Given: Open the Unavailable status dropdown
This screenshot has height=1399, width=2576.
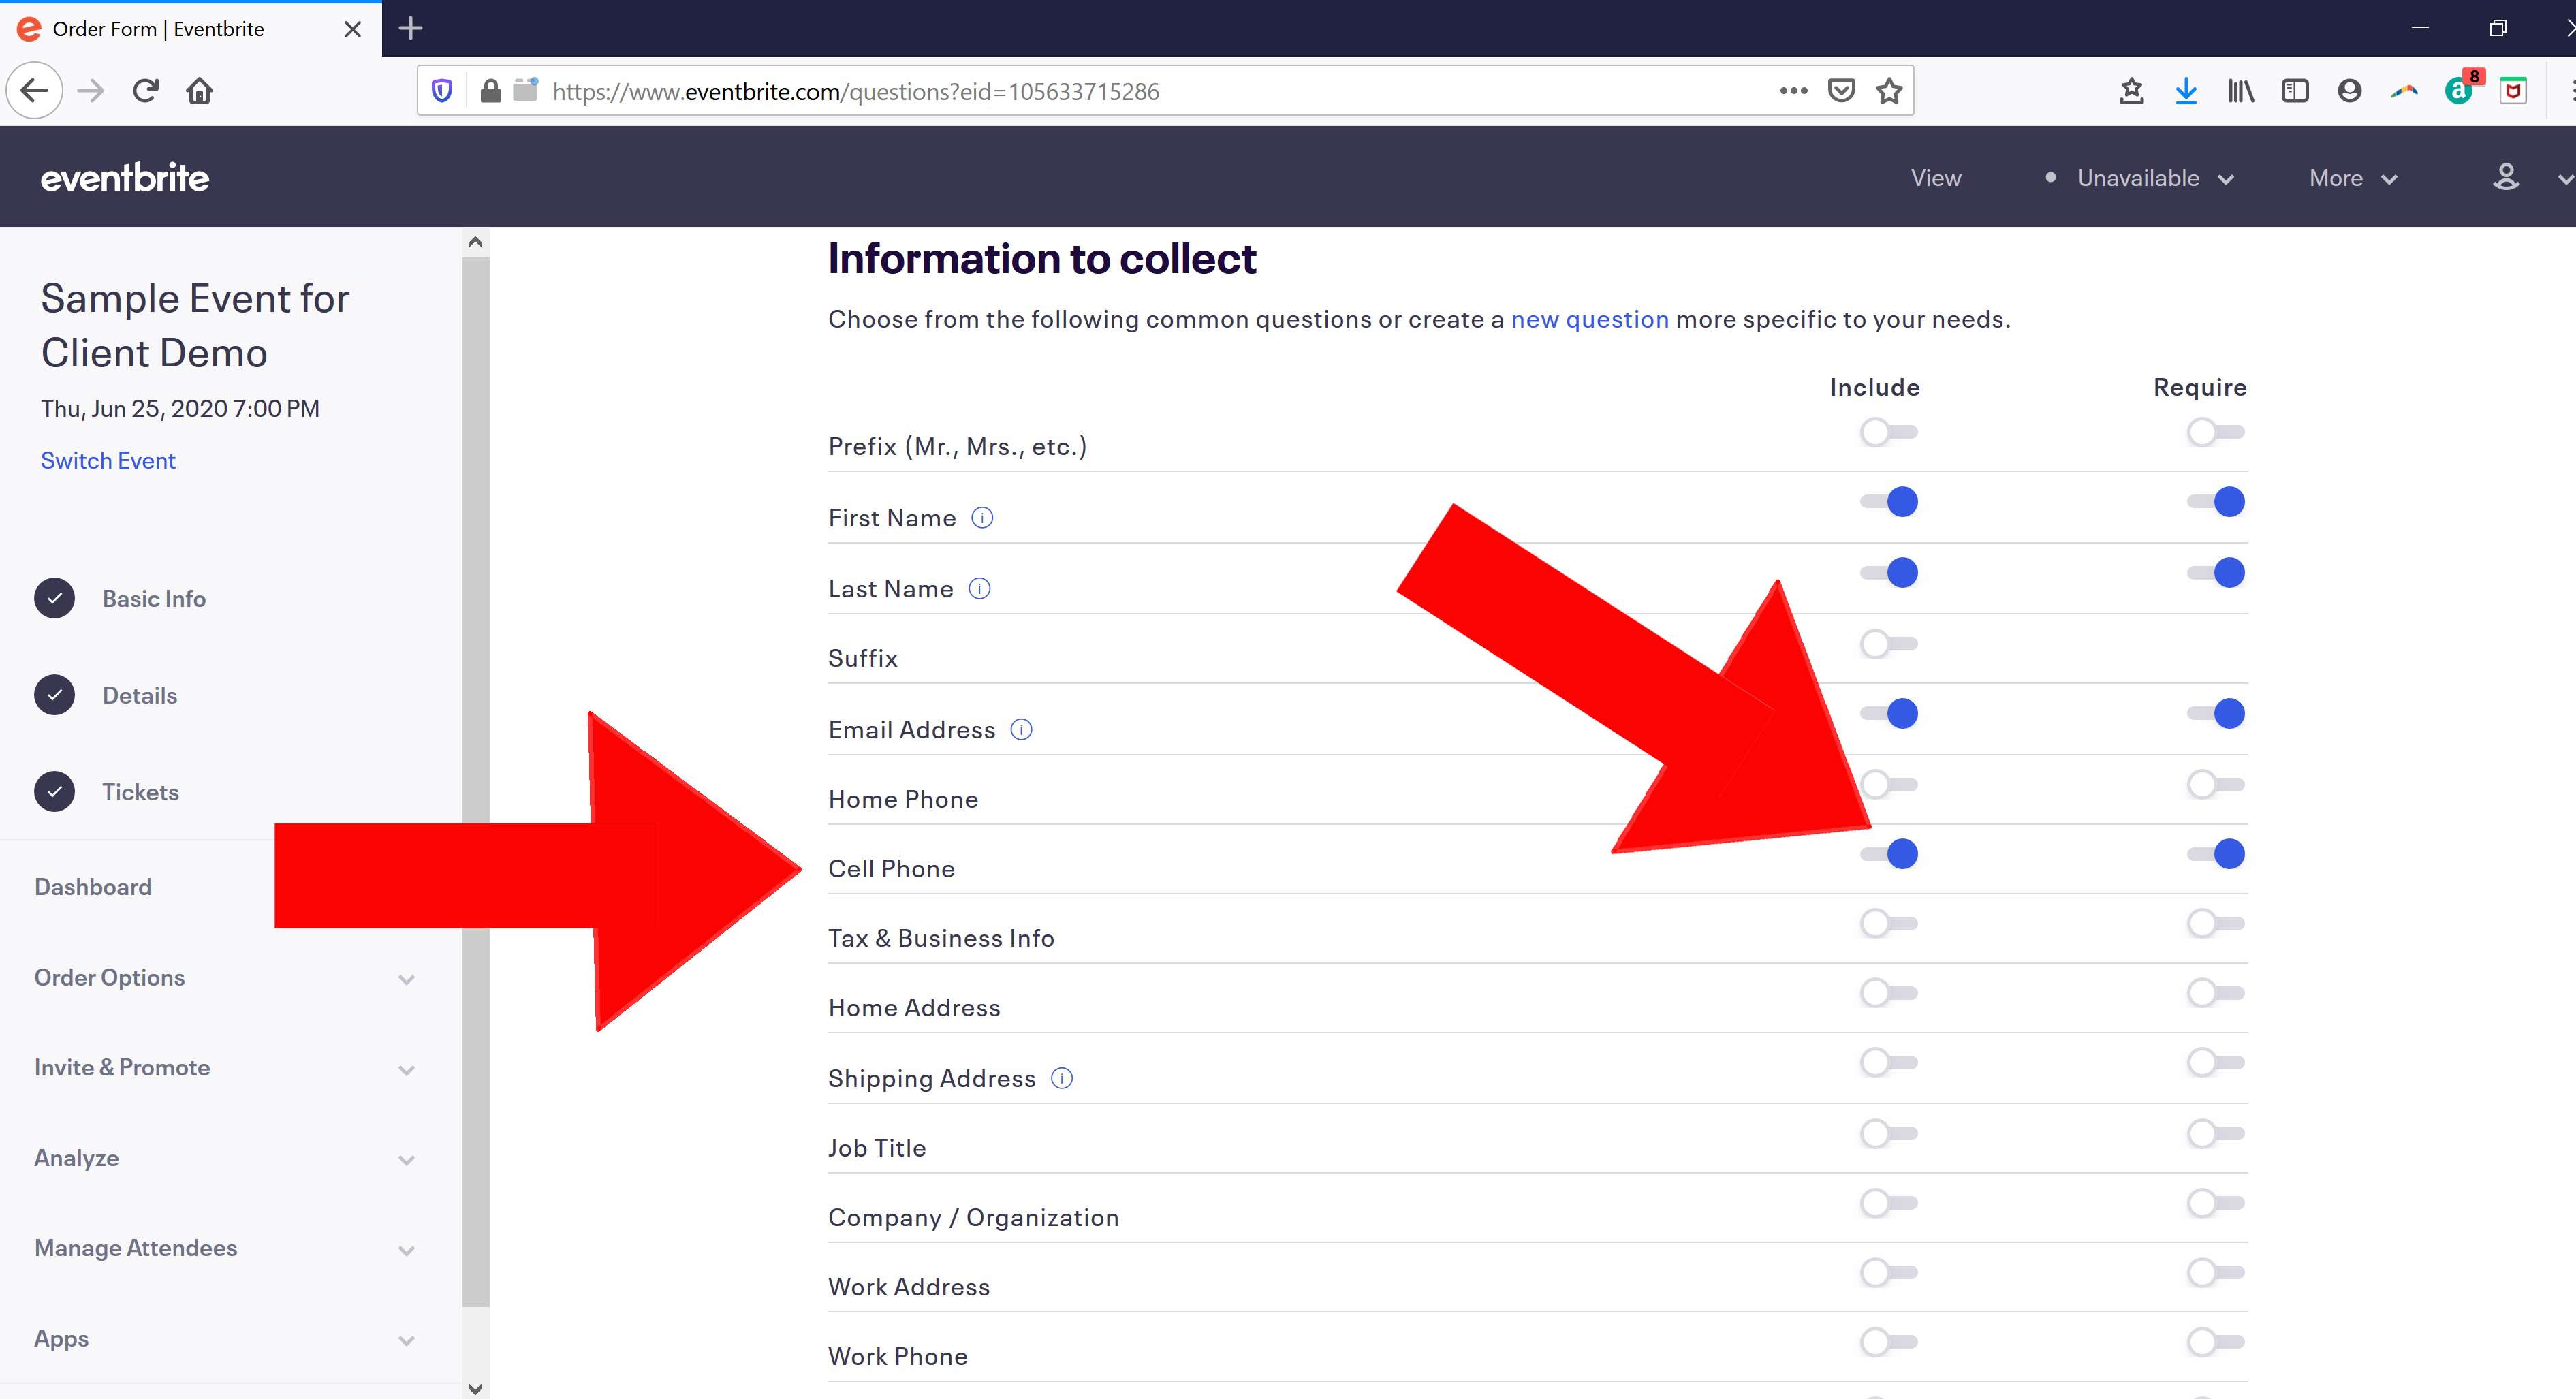Looking at the screenshot, I should point(2139,178).
